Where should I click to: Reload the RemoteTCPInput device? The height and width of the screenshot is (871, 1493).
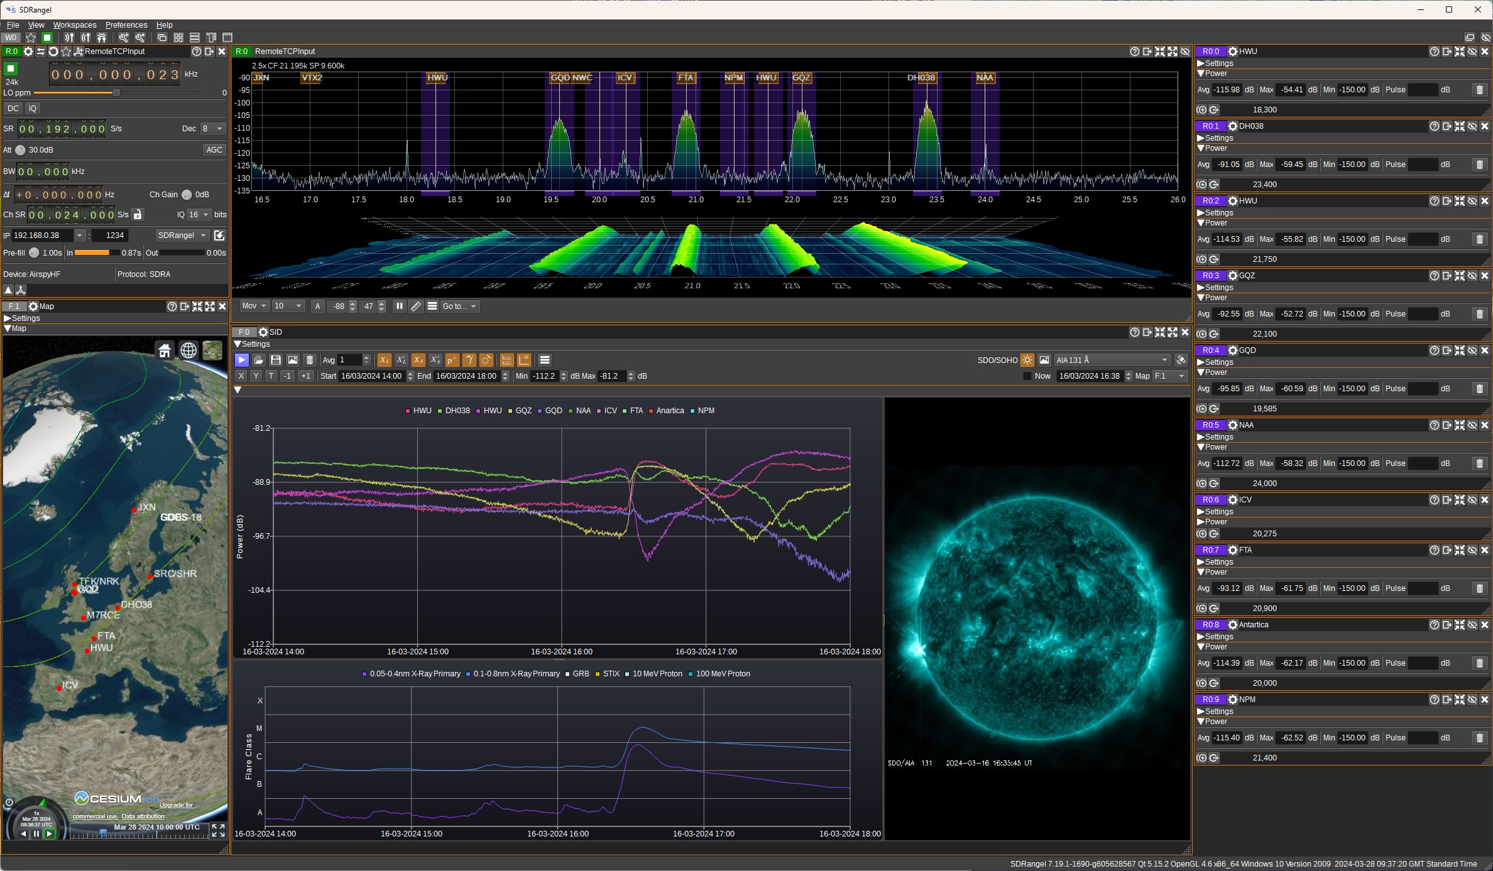[53, 51]
